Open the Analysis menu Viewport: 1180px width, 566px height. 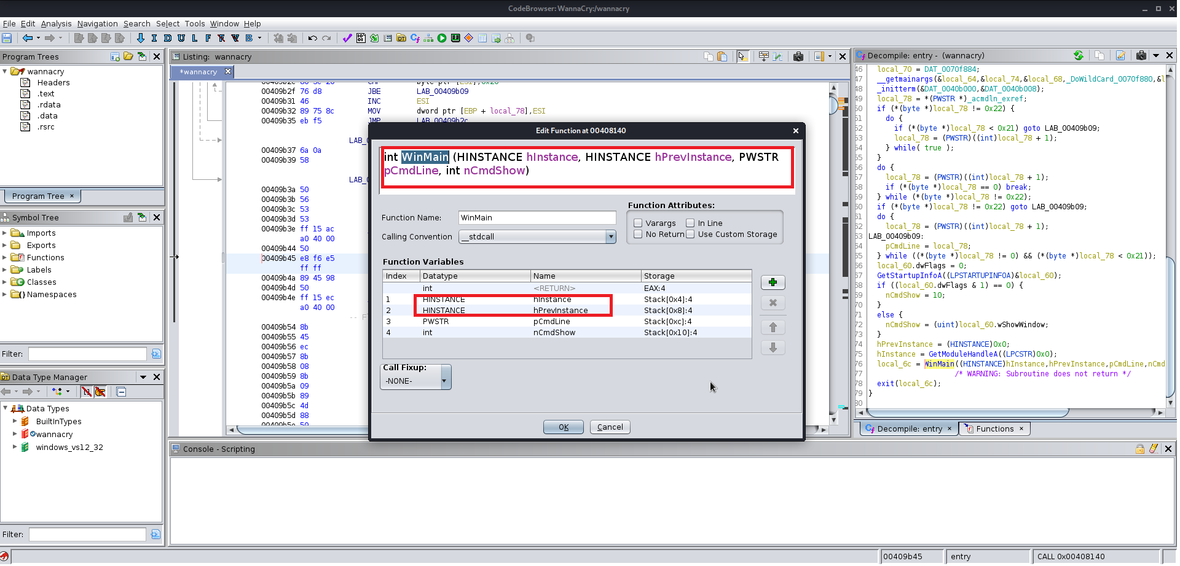(x=56, y=23)
